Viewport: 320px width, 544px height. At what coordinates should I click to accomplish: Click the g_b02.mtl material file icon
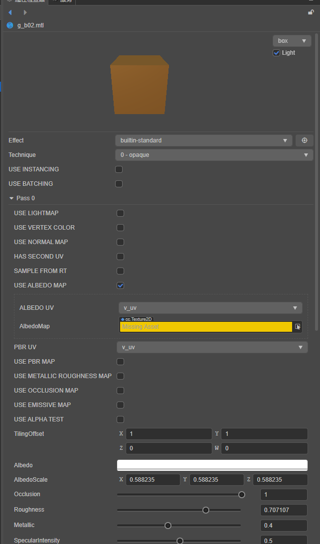pyautogui.click(x=10, y=25)
